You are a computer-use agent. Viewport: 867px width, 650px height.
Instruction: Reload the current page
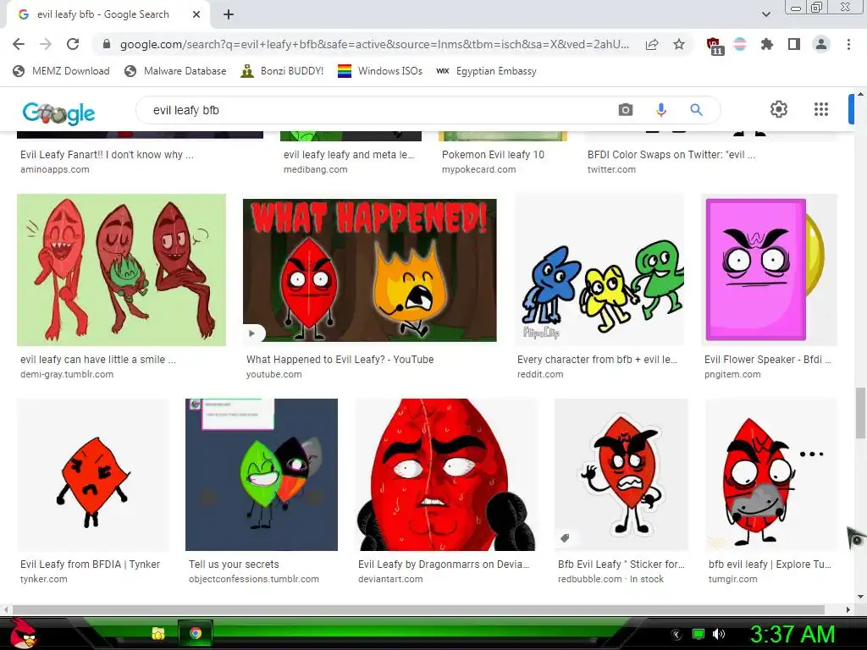73,44
